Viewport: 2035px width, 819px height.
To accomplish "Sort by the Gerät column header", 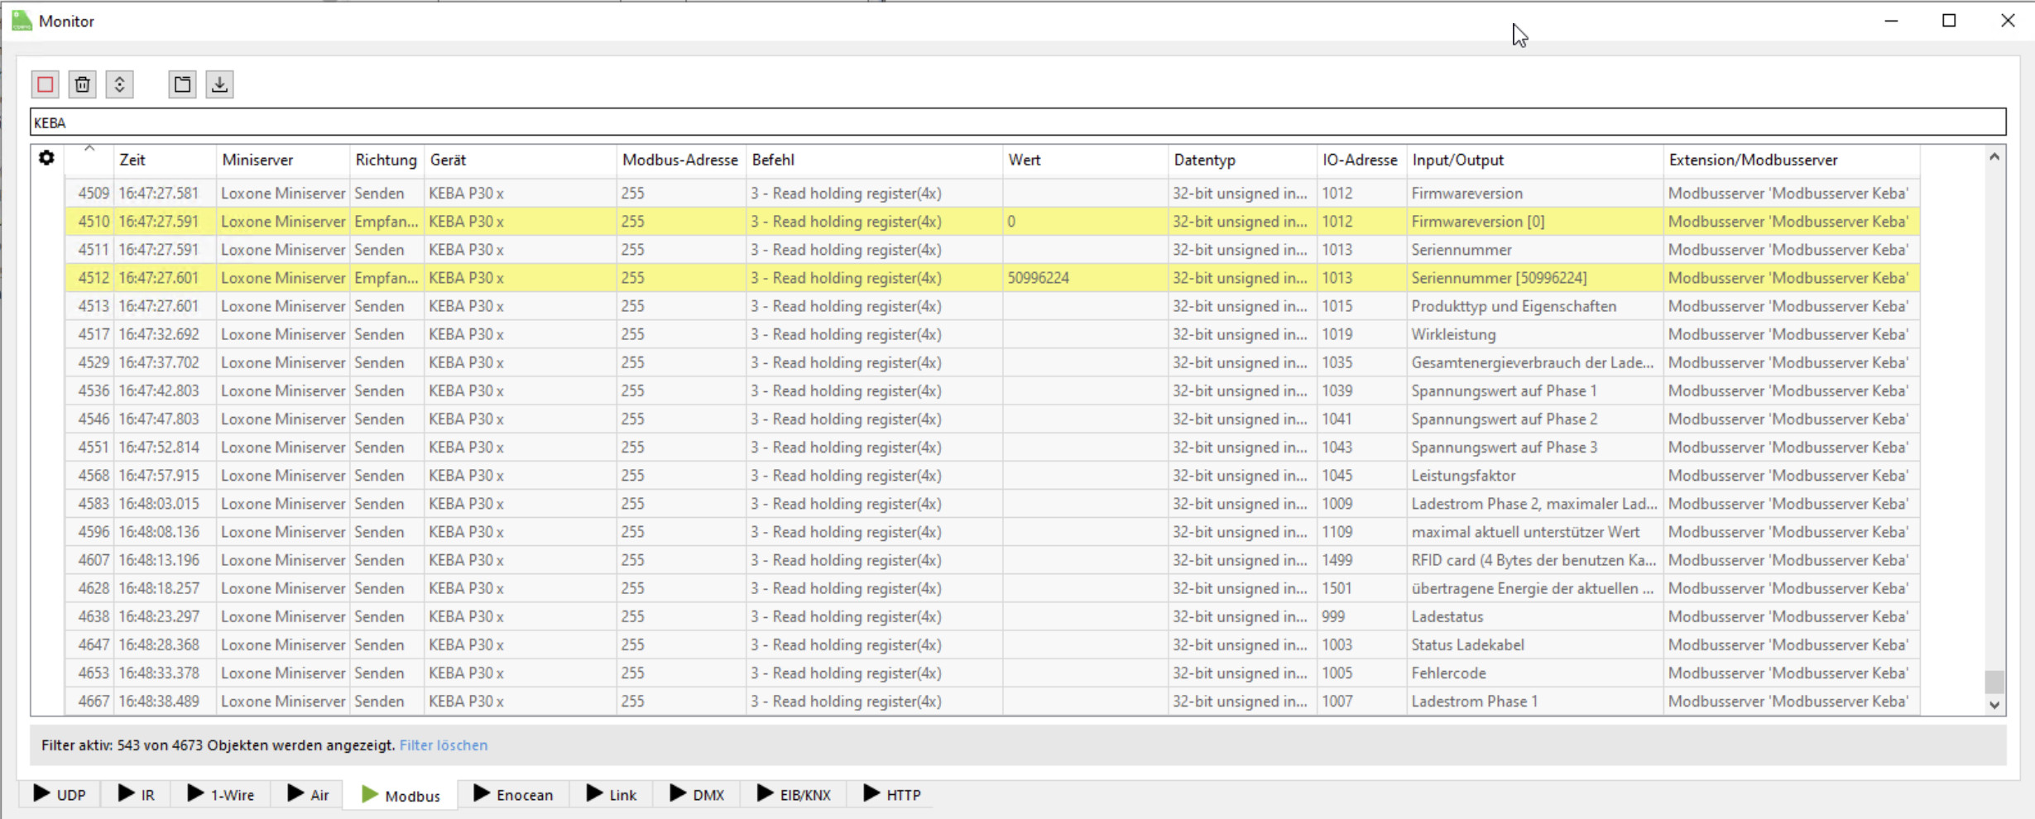I will coord(520,160).
